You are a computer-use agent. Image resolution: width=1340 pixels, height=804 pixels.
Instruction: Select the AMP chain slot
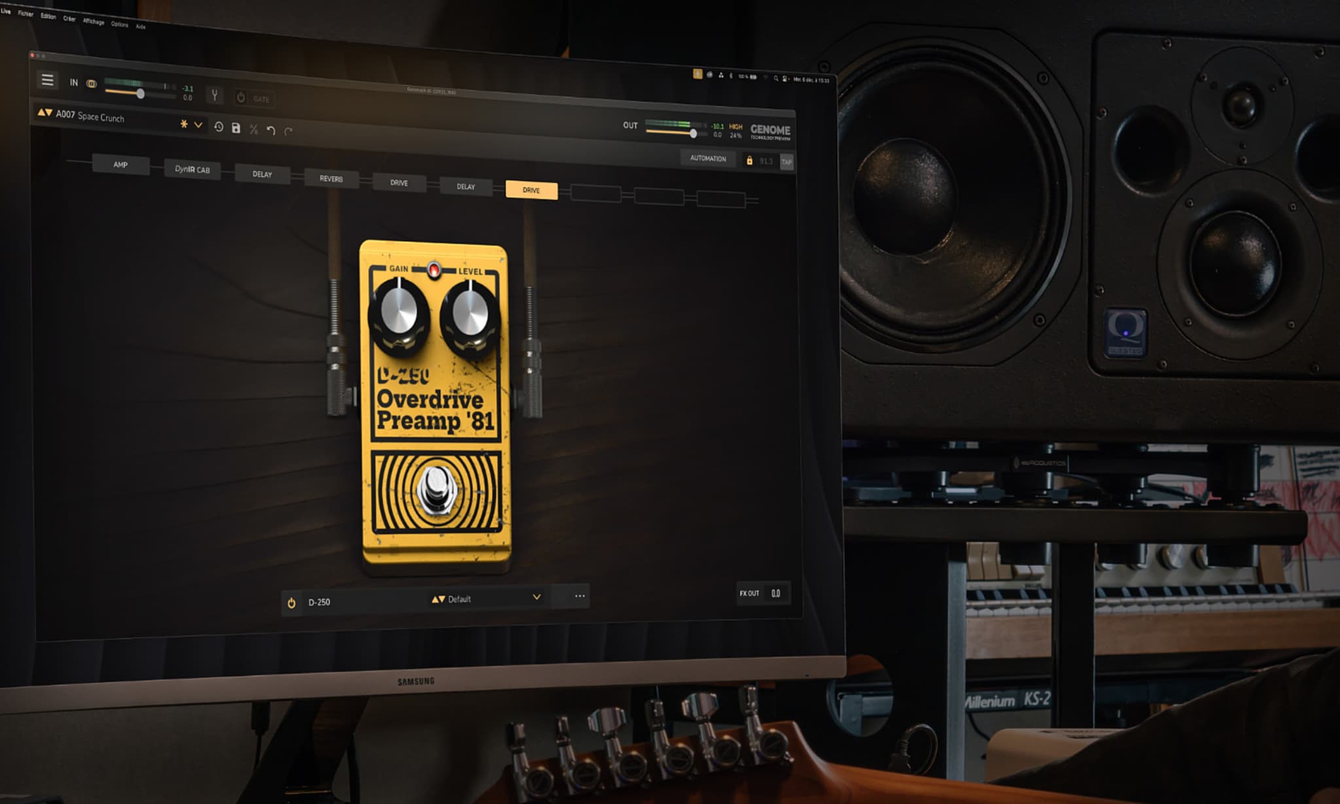click(x=120, y=164)
